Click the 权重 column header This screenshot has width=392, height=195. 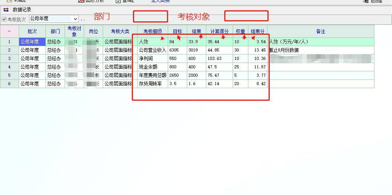(x=240, y=31)
